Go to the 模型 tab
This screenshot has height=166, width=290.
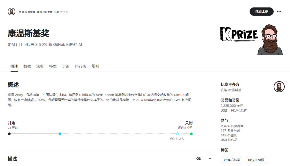pyautogui.click(x=53, y=66)
